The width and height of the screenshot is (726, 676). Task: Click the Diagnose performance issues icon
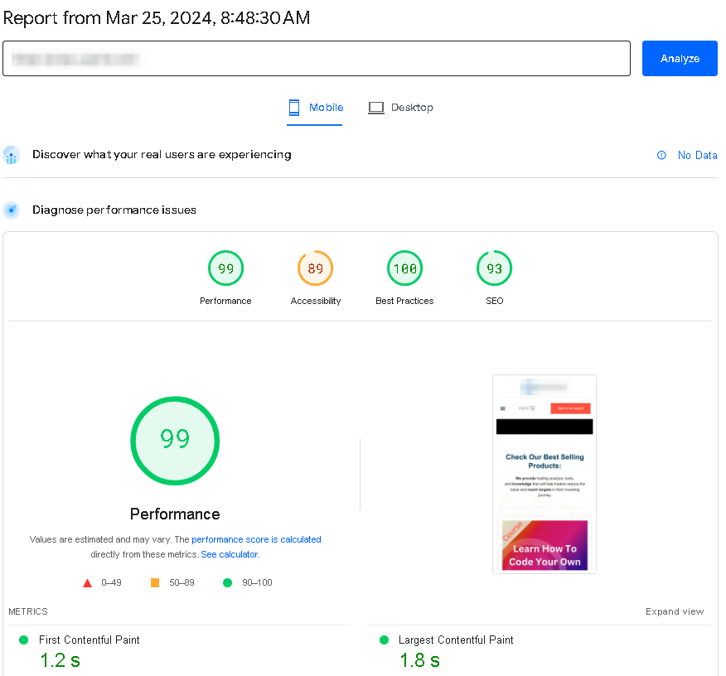click(11, 210)
